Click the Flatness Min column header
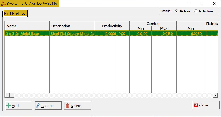This screenshot has width=221, height=117. click(191, 28)
